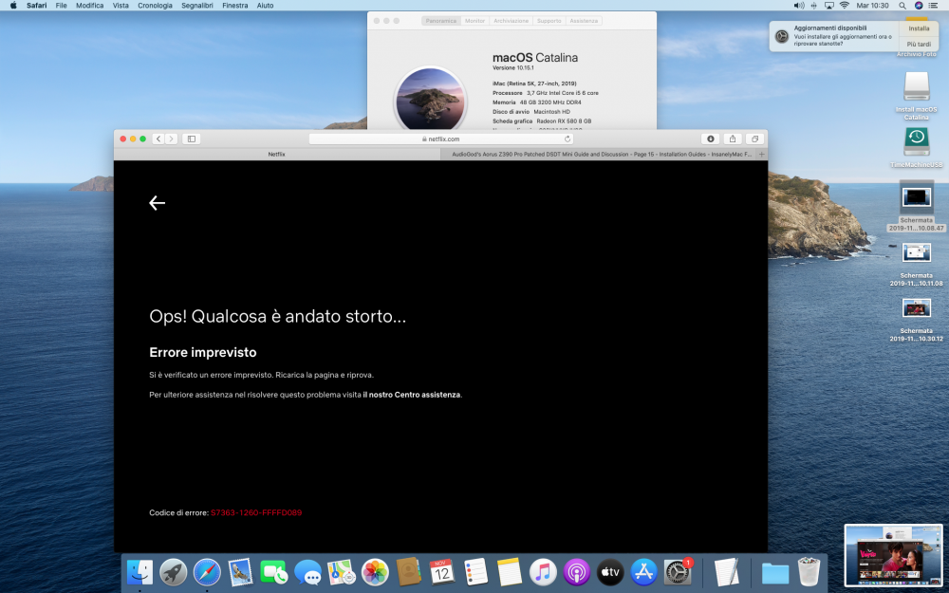This screenshot has width=949, height=593.
Task: Open Mail in the Dock
Action: pyautogui.click(x=240, y=571)
